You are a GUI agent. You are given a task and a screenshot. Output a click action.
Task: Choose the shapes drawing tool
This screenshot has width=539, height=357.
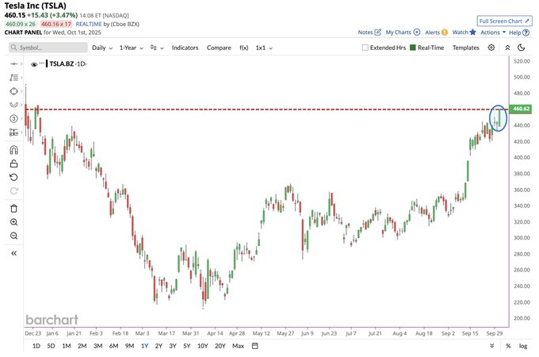[13, 91]
